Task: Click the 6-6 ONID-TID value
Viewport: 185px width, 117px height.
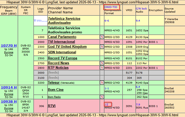Action: (107, 21)
